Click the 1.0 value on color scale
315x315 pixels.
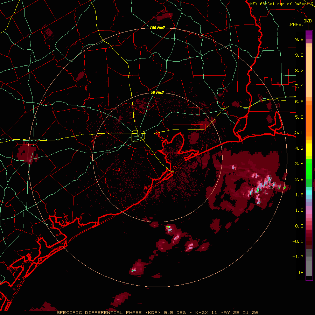[299, 210]
